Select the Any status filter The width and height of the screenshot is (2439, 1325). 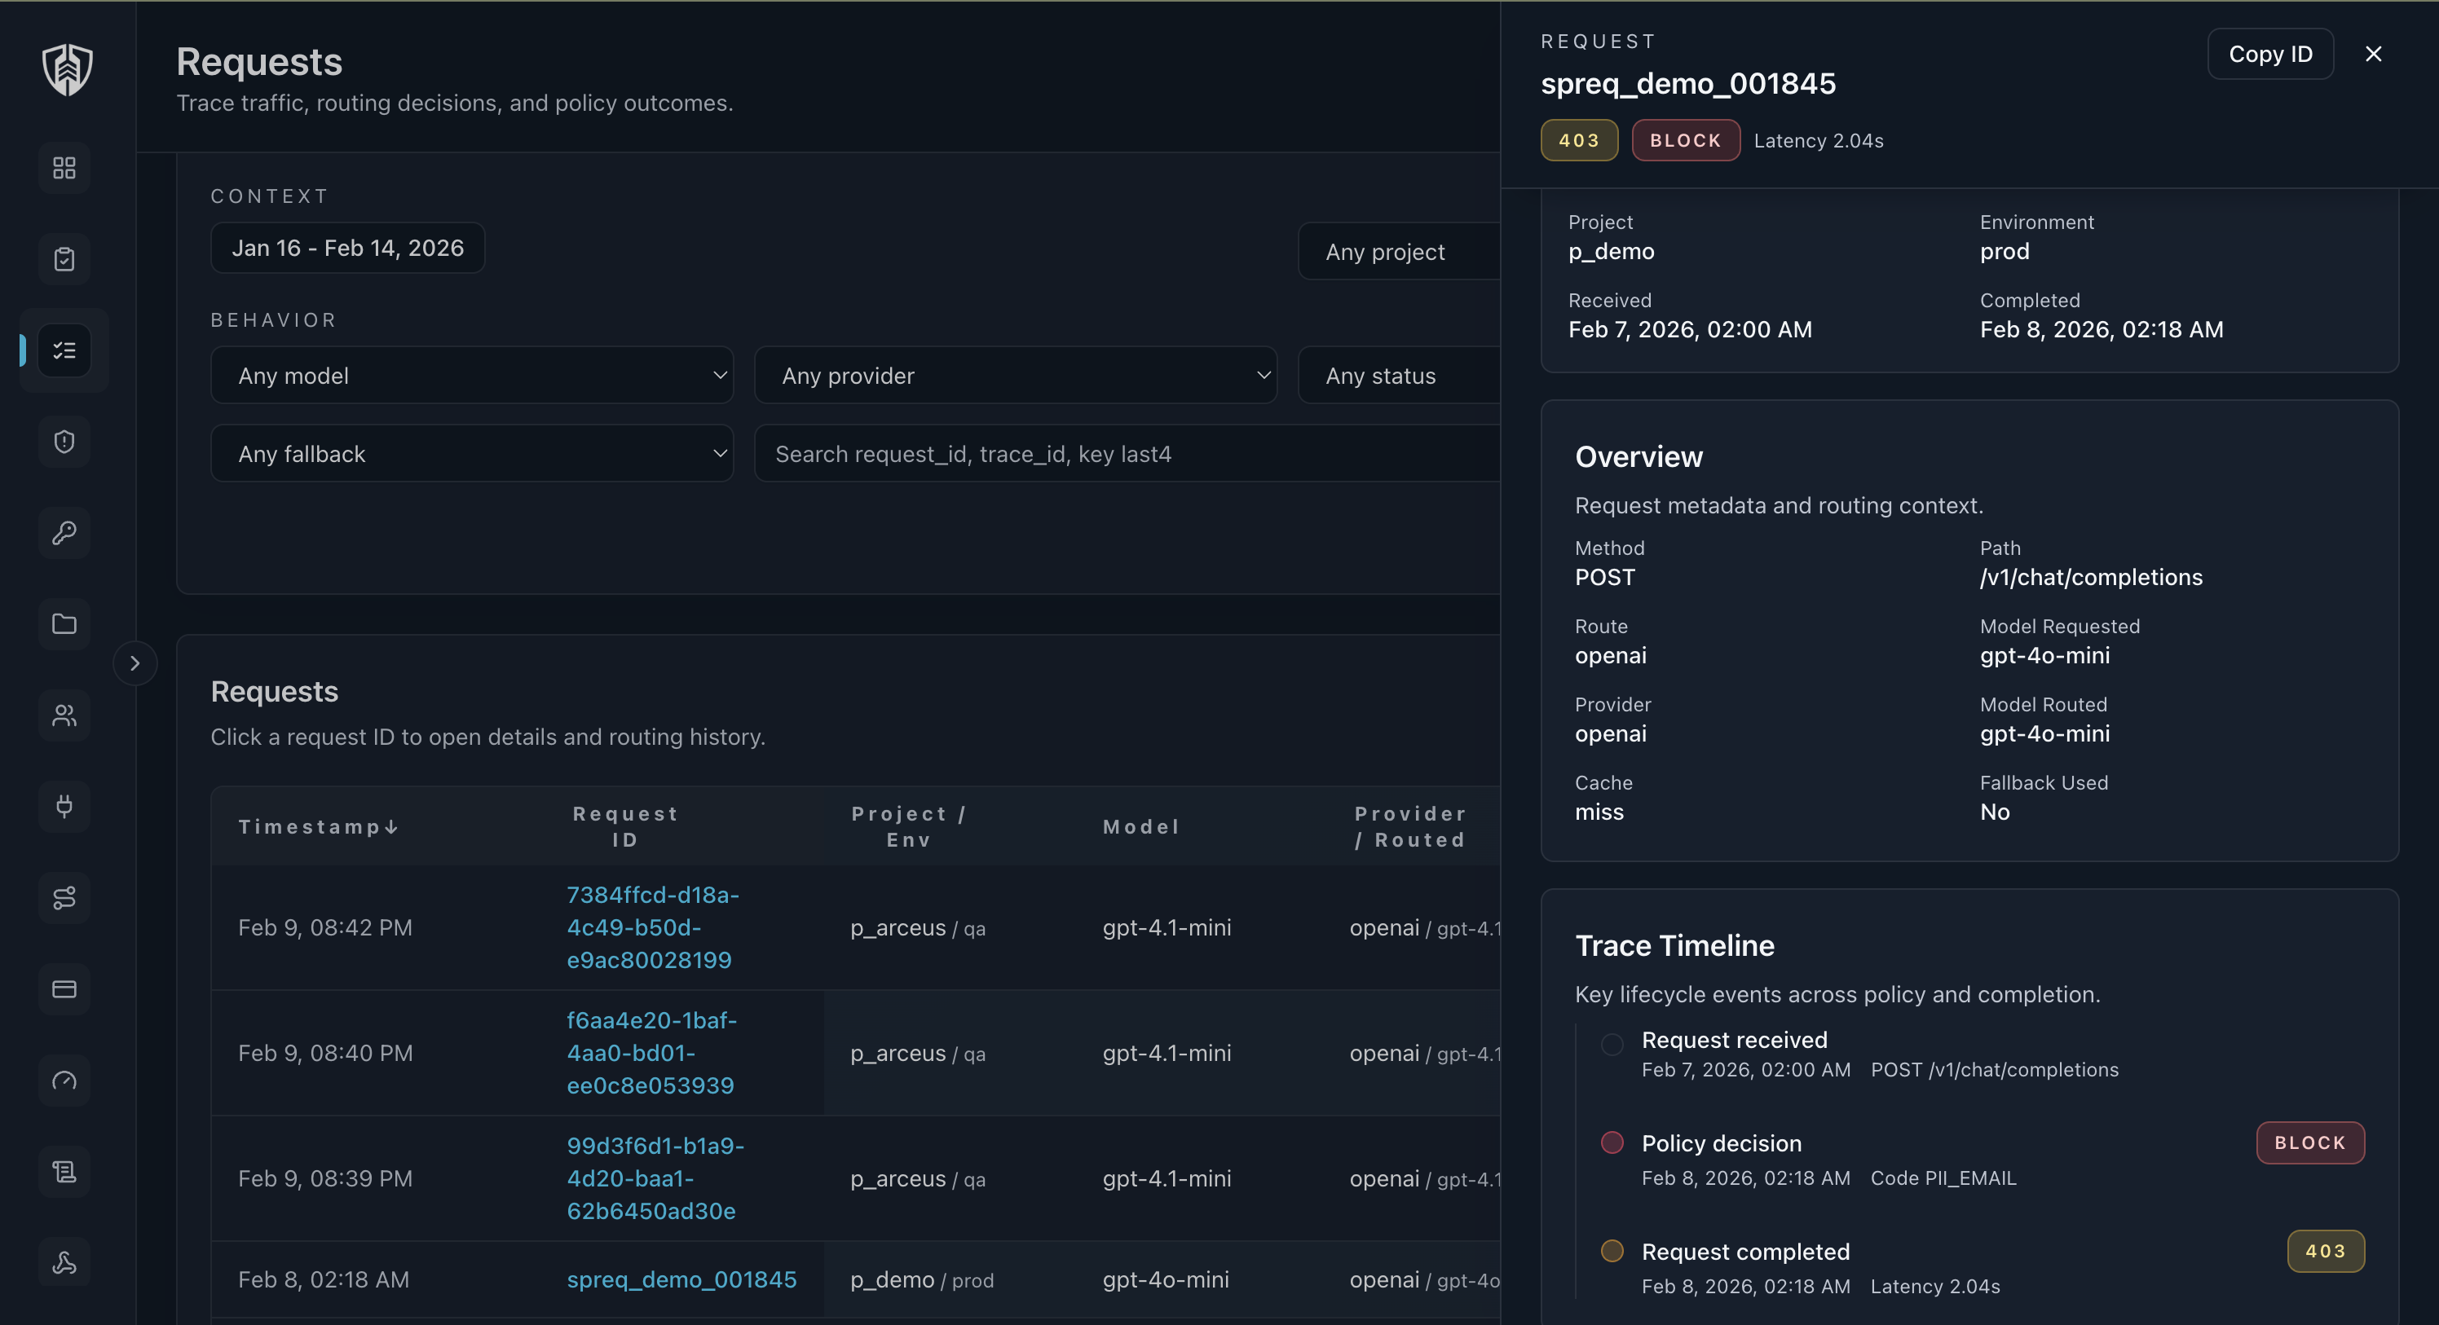click(x=1400, y=375)
